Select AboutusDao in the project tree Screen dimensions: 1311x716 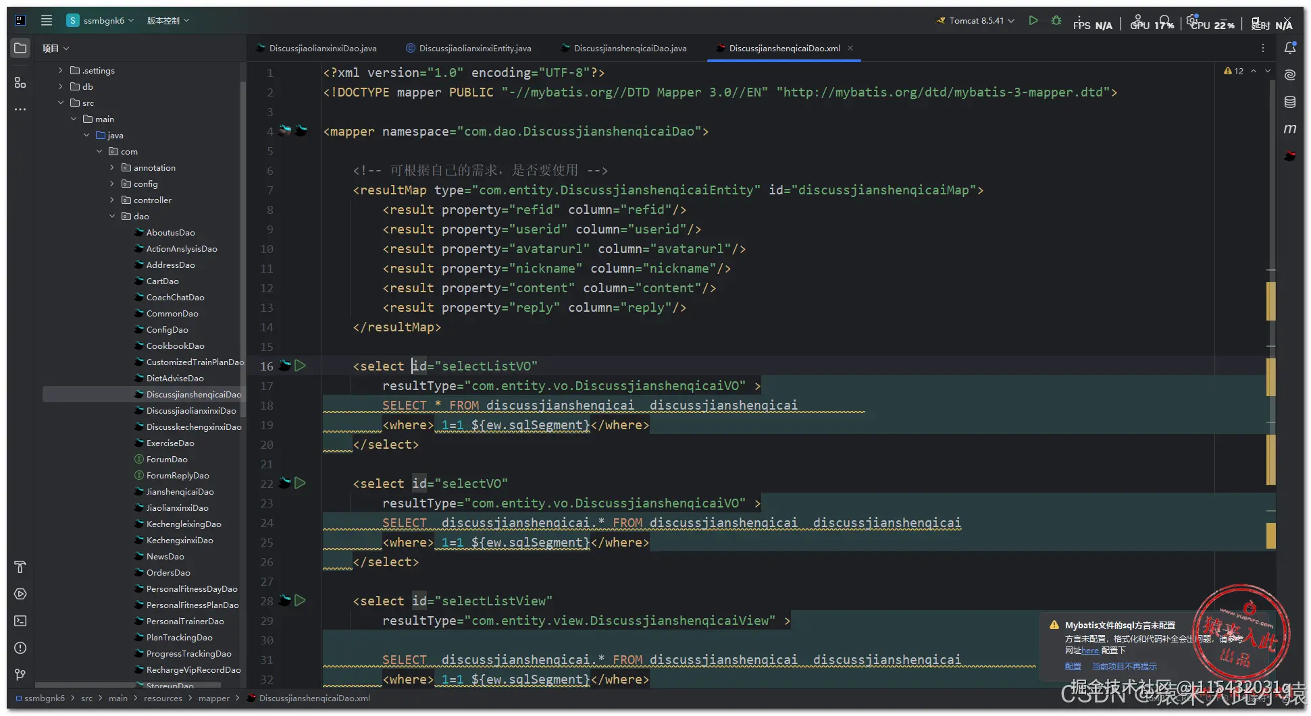170,232
